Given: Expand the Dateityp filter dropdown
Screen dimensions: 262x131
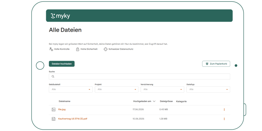Looking at the screenshot, I should (208, 89).
